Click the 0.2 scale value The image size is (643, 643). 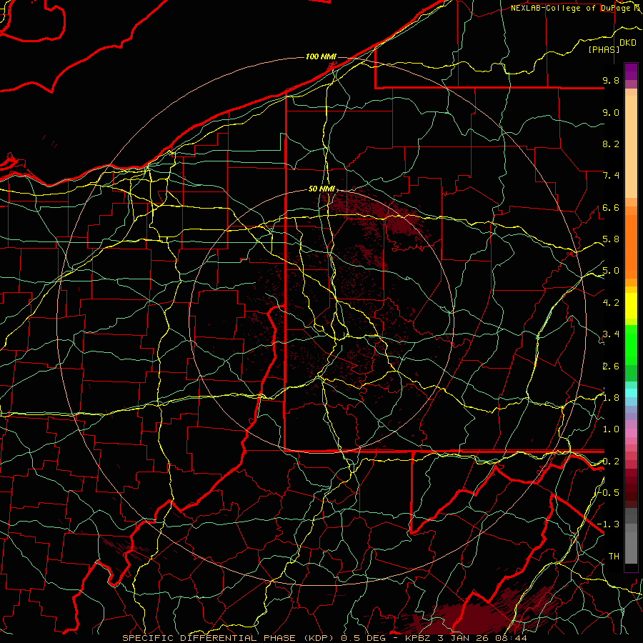[x=611, y=462]
